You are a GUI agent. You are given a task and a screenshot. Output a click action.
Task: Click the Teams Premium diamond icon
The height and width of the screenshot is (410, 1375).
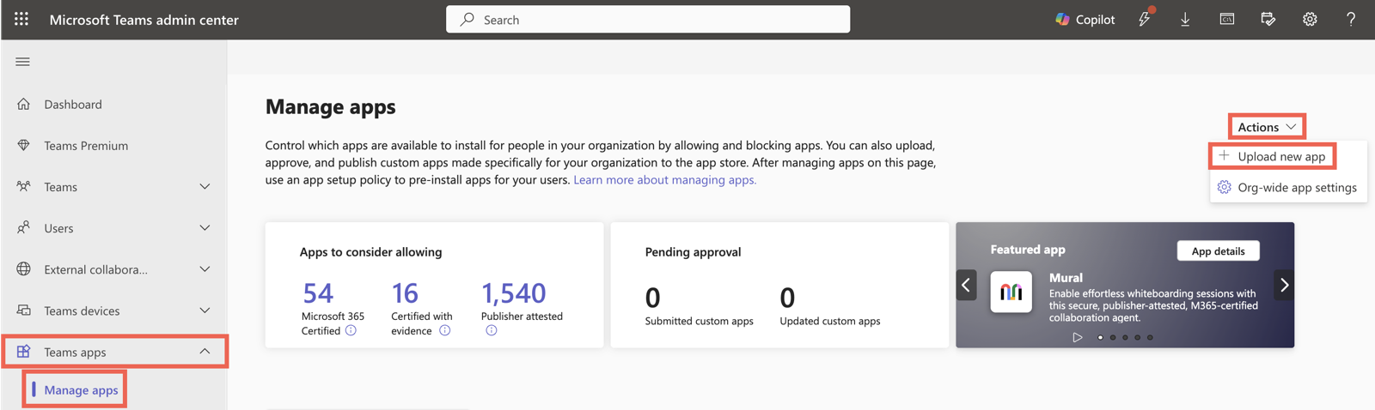23,145
